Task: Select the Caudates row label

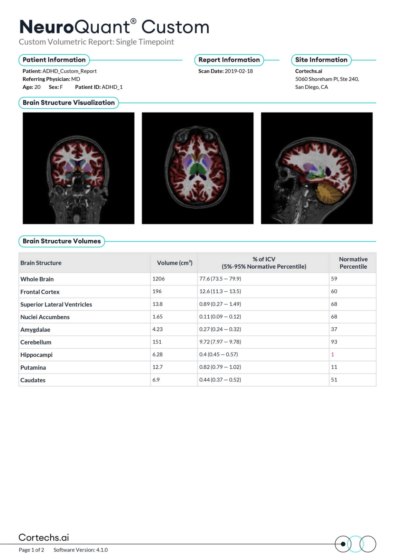Action: pos(33,380)
